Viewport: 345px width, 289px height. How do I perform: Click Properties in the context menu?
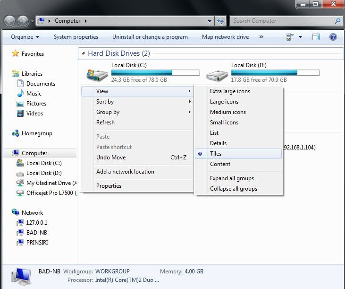(x=109, y=186)
